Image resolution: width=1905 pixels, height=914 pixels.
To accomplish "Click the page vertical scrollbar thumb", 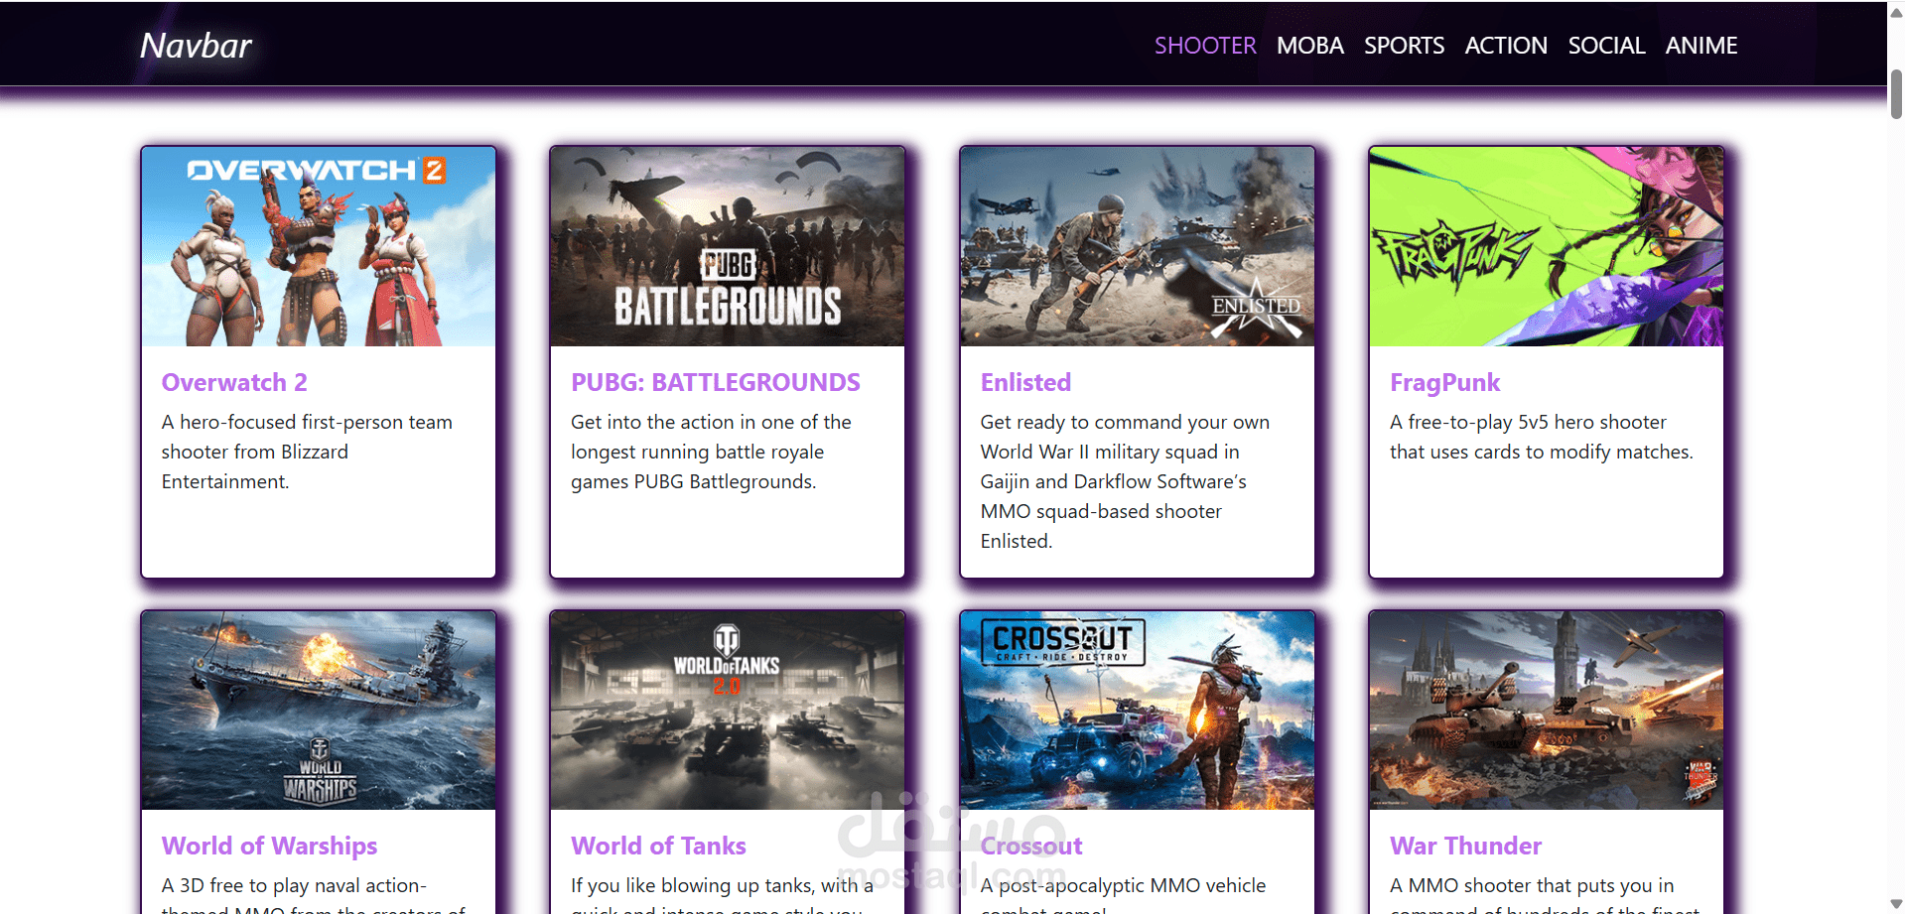I will [x=1896, y=94].
